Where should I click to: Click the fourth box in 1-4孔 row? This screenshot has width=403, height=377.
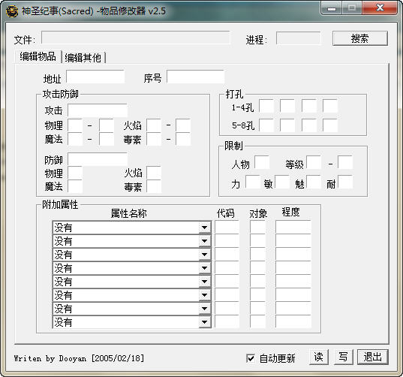330,106
